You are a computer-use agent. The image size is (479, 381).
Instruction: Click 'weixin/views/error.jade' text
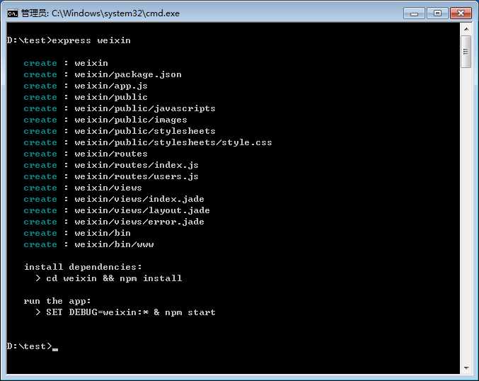[x=139, y=222]
